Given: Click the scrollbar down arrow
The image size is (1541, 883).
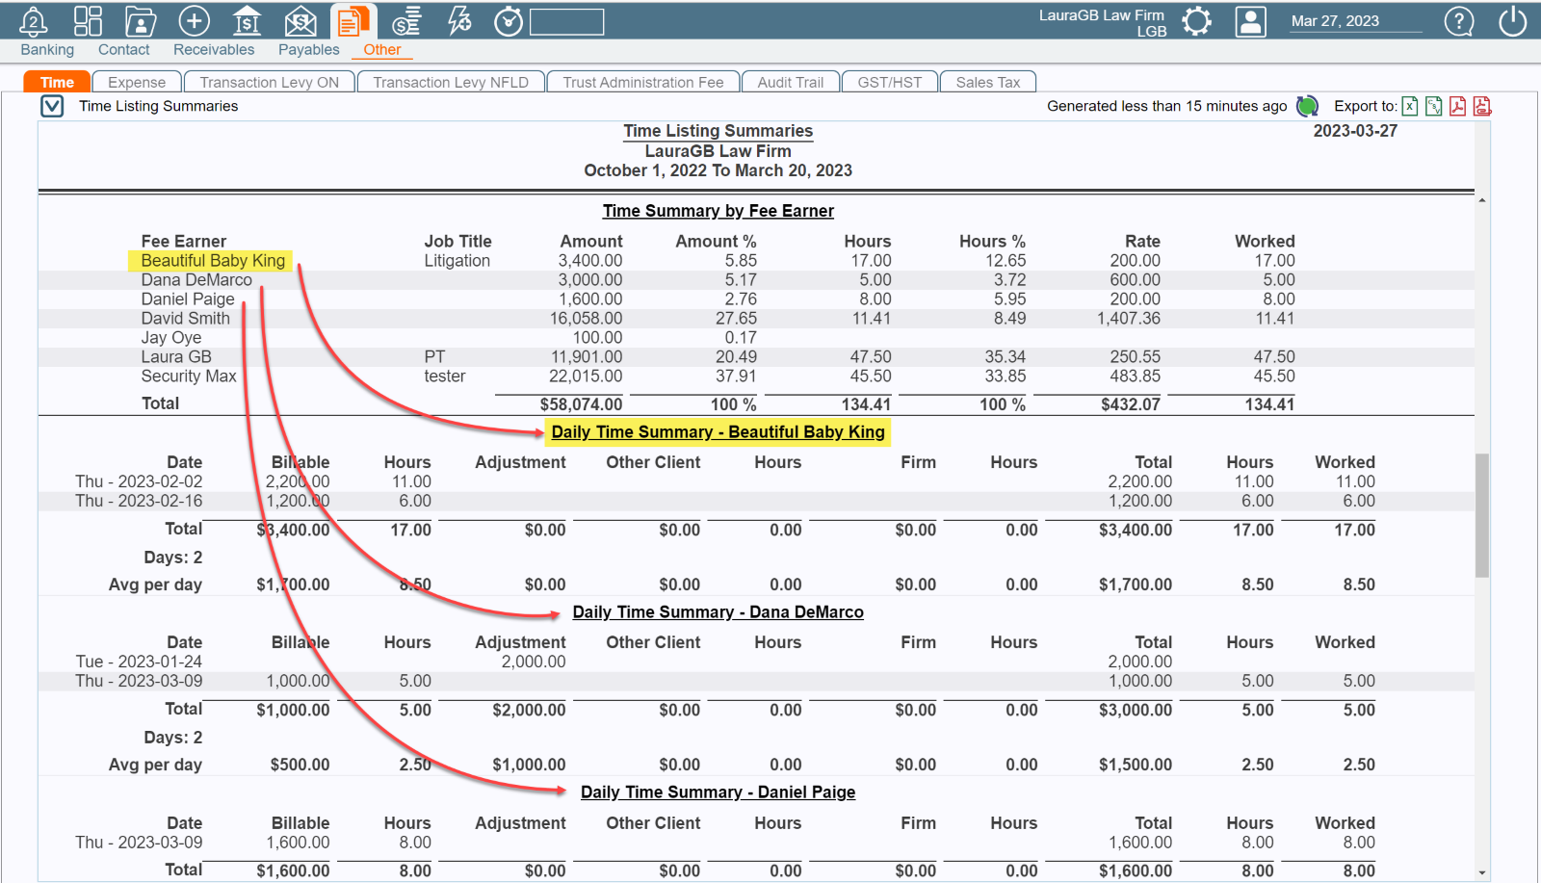Looking at the screenshot, I should coord(1482,873).
